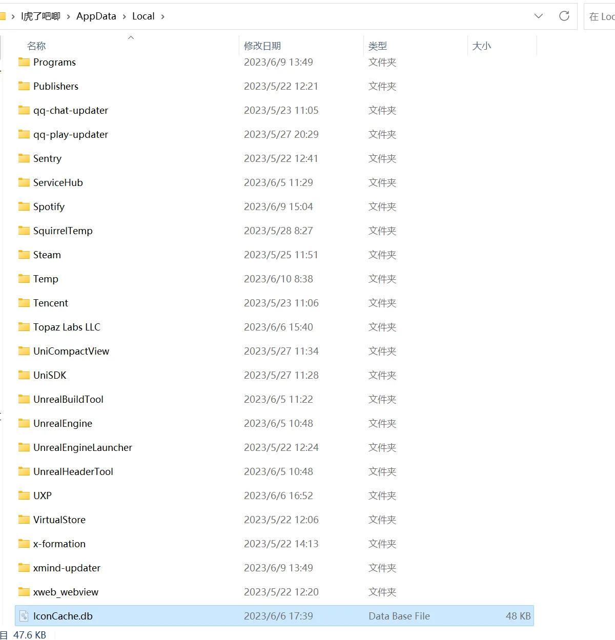Select the qq-play-updater folder name

(71, 134)
